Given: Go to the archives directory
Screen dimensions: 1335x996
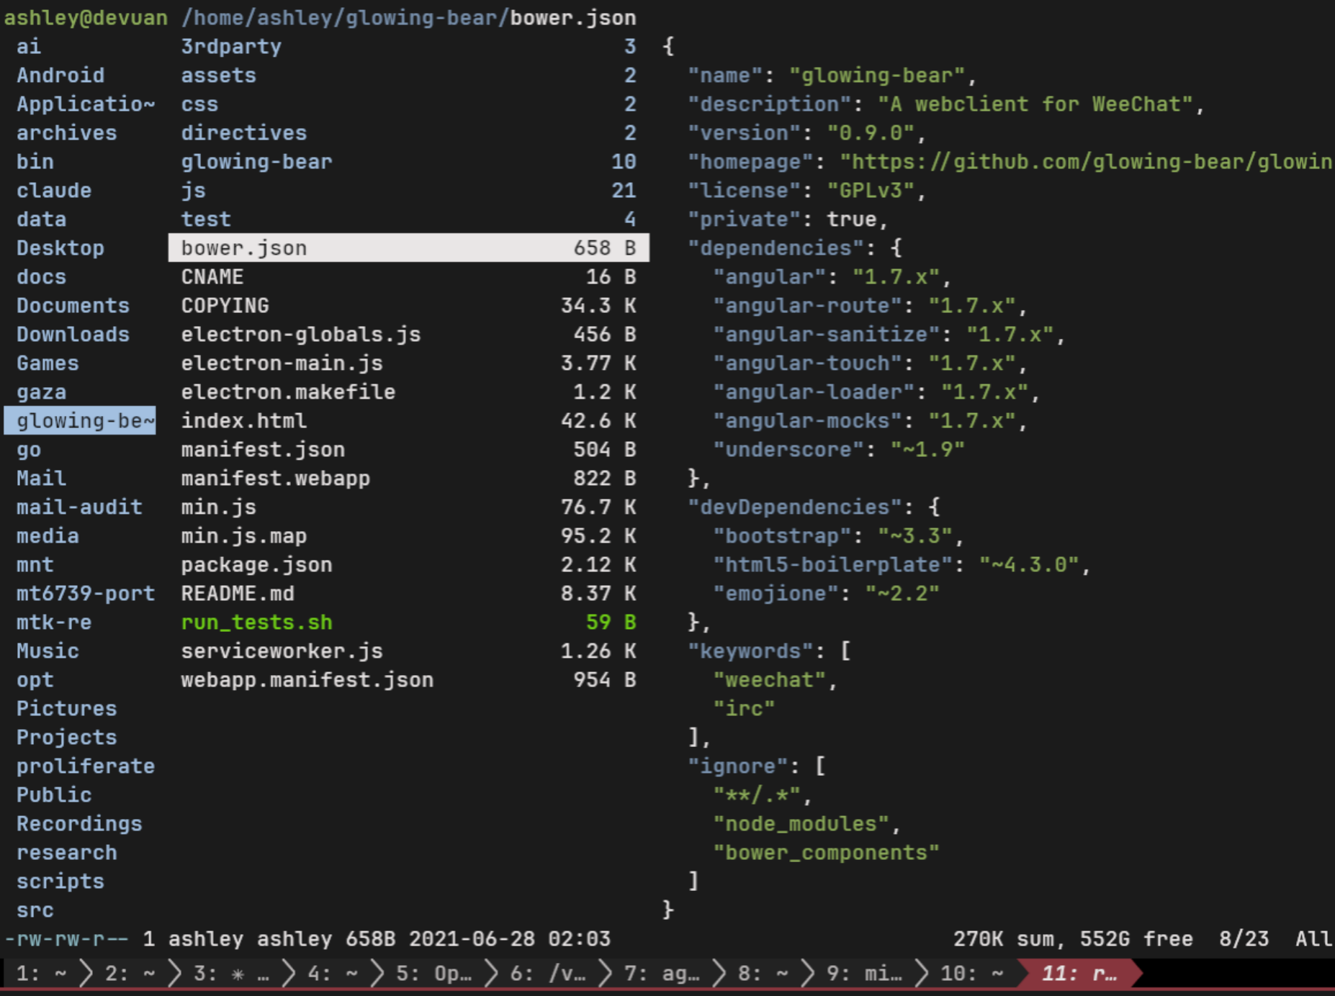Looking at the screenshot, I should [67, 133].
